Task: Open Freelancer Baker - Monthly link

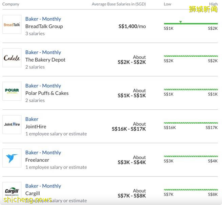Action: pyautogui.click(x=43, y=153)
